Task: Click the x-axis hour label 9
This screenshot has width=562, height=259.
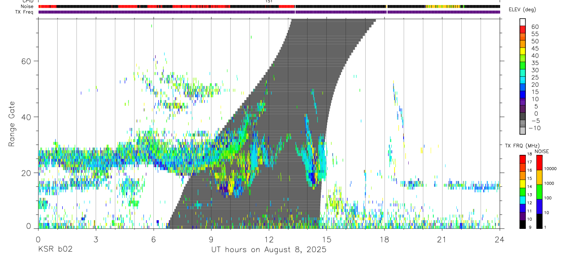Action: tap(211, 239)
